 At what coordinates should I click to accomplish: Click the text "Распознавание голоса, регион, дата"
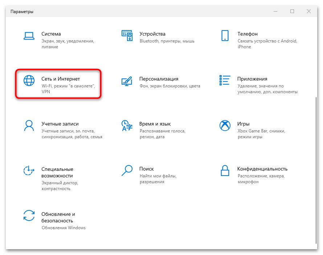coord(163,134)
